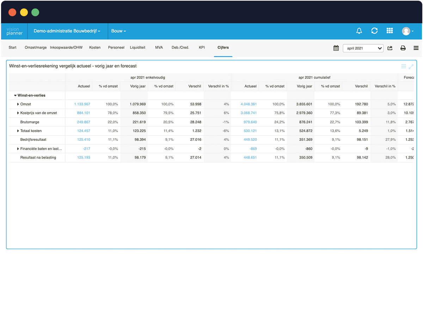Viewport: 423px width, 317px height.
Task: Open Omzet actueel value 1.133.967
Action: click(82, 104)
